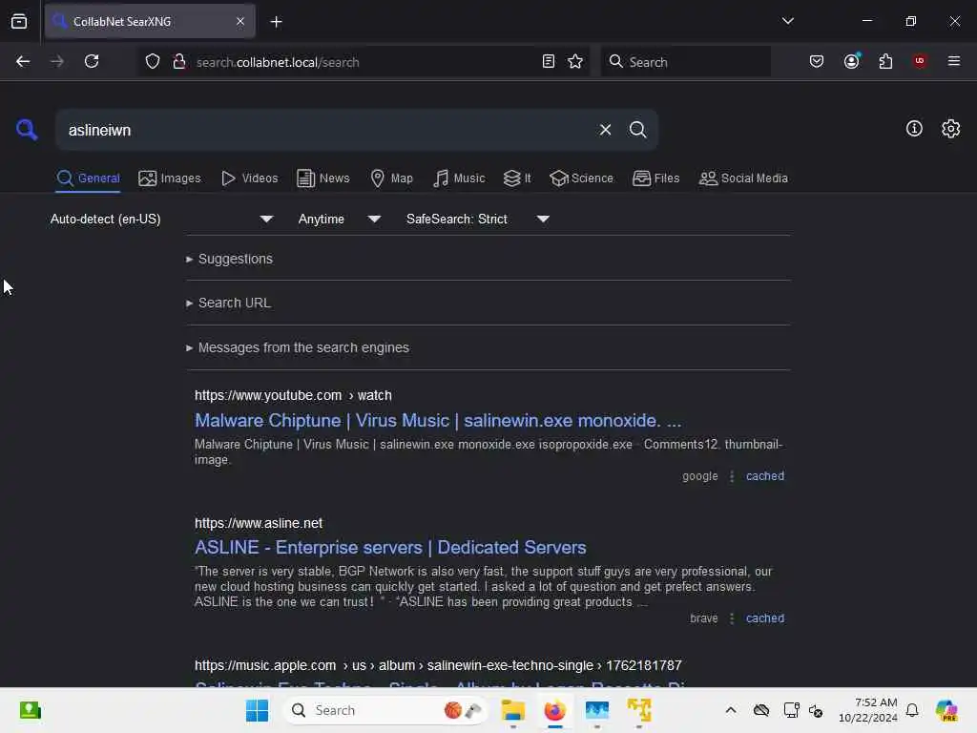List all tabs with the chevron
The width and height of the screenshot is (977, 733).
[x=787, y=21]
